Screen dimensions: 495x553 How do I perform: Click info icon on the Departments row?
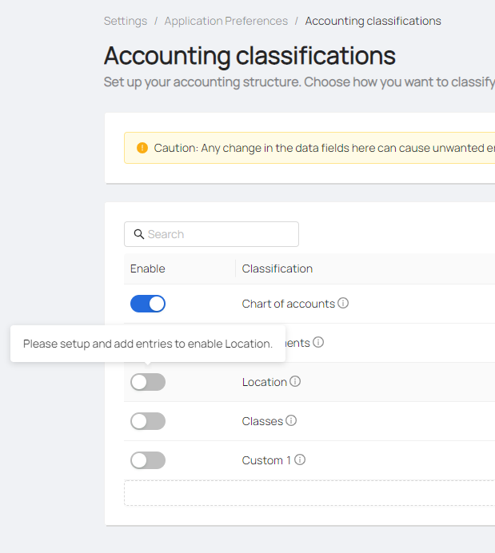click(318, 343)
